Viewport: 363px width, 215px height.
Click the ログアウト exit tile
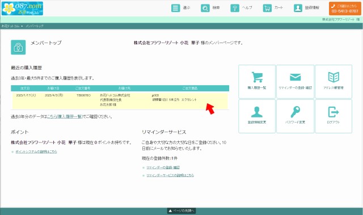pyautogui.click(x=334, y=116)
